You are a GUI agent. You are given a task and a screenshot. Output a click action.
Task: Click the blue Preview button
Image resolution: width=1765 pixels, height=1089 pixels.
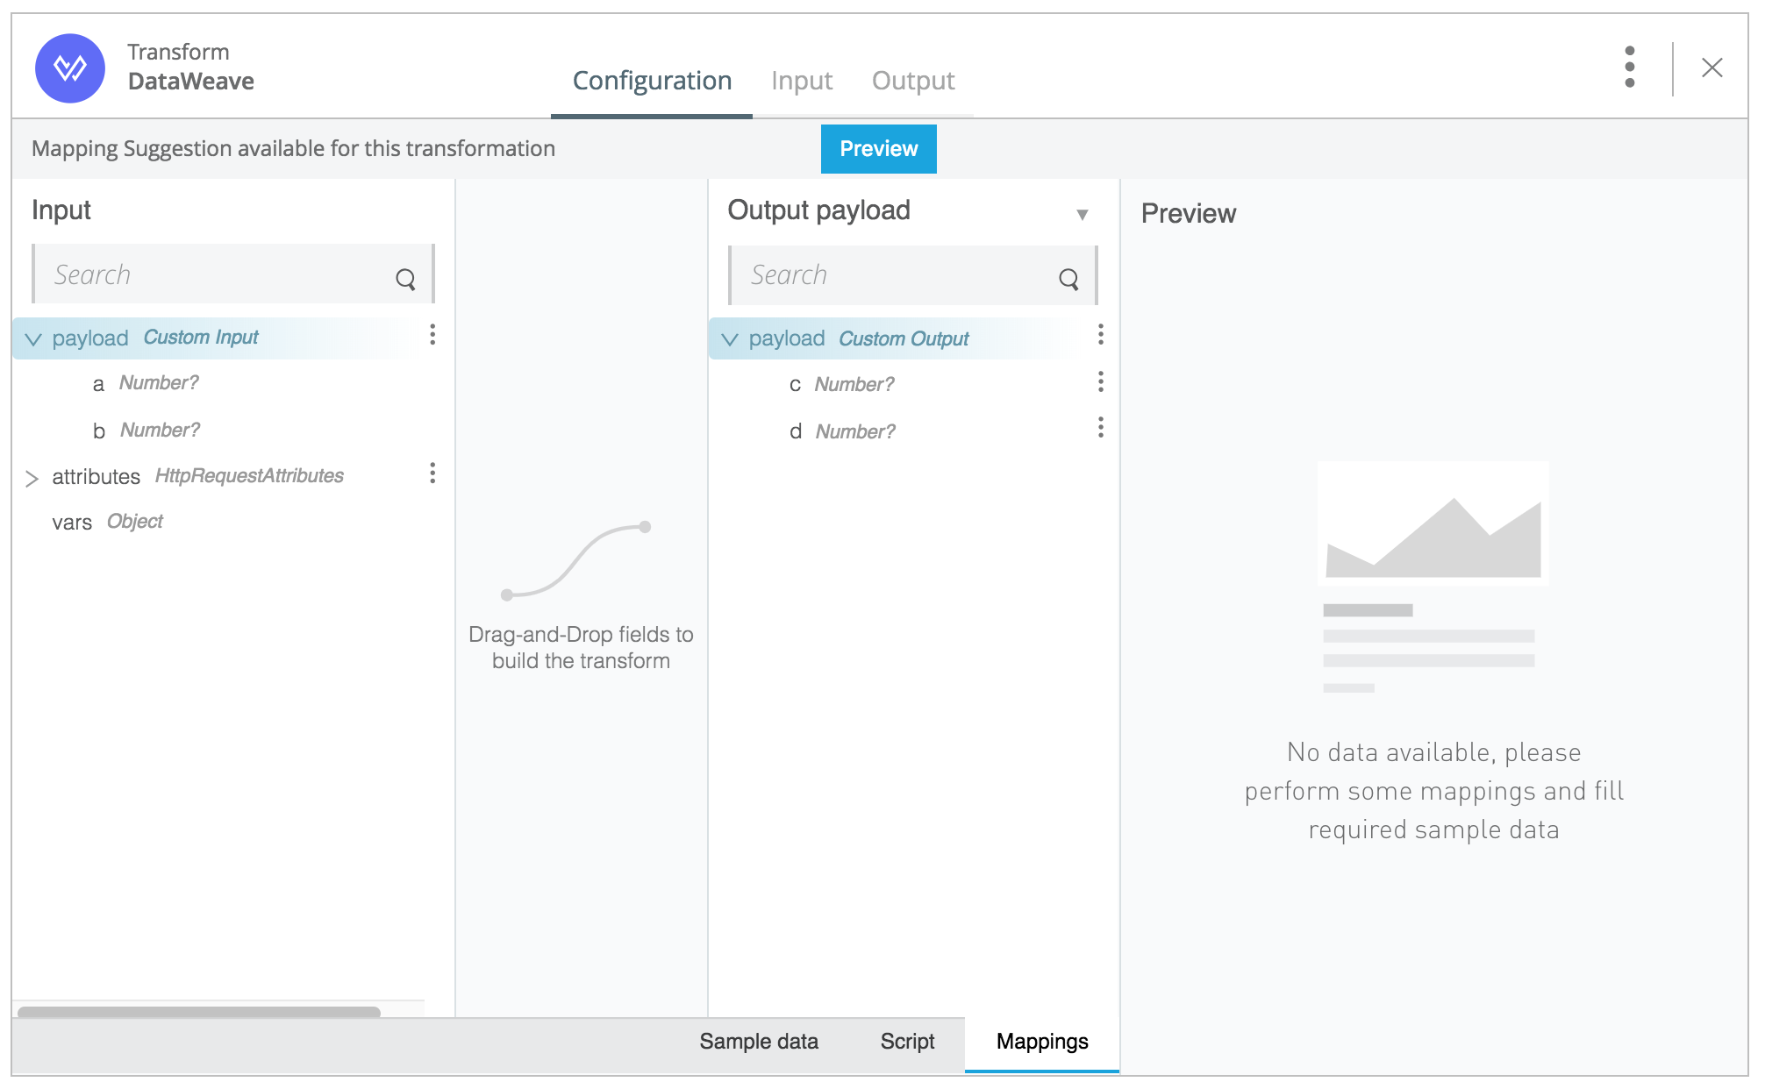(x=879, y=149)
